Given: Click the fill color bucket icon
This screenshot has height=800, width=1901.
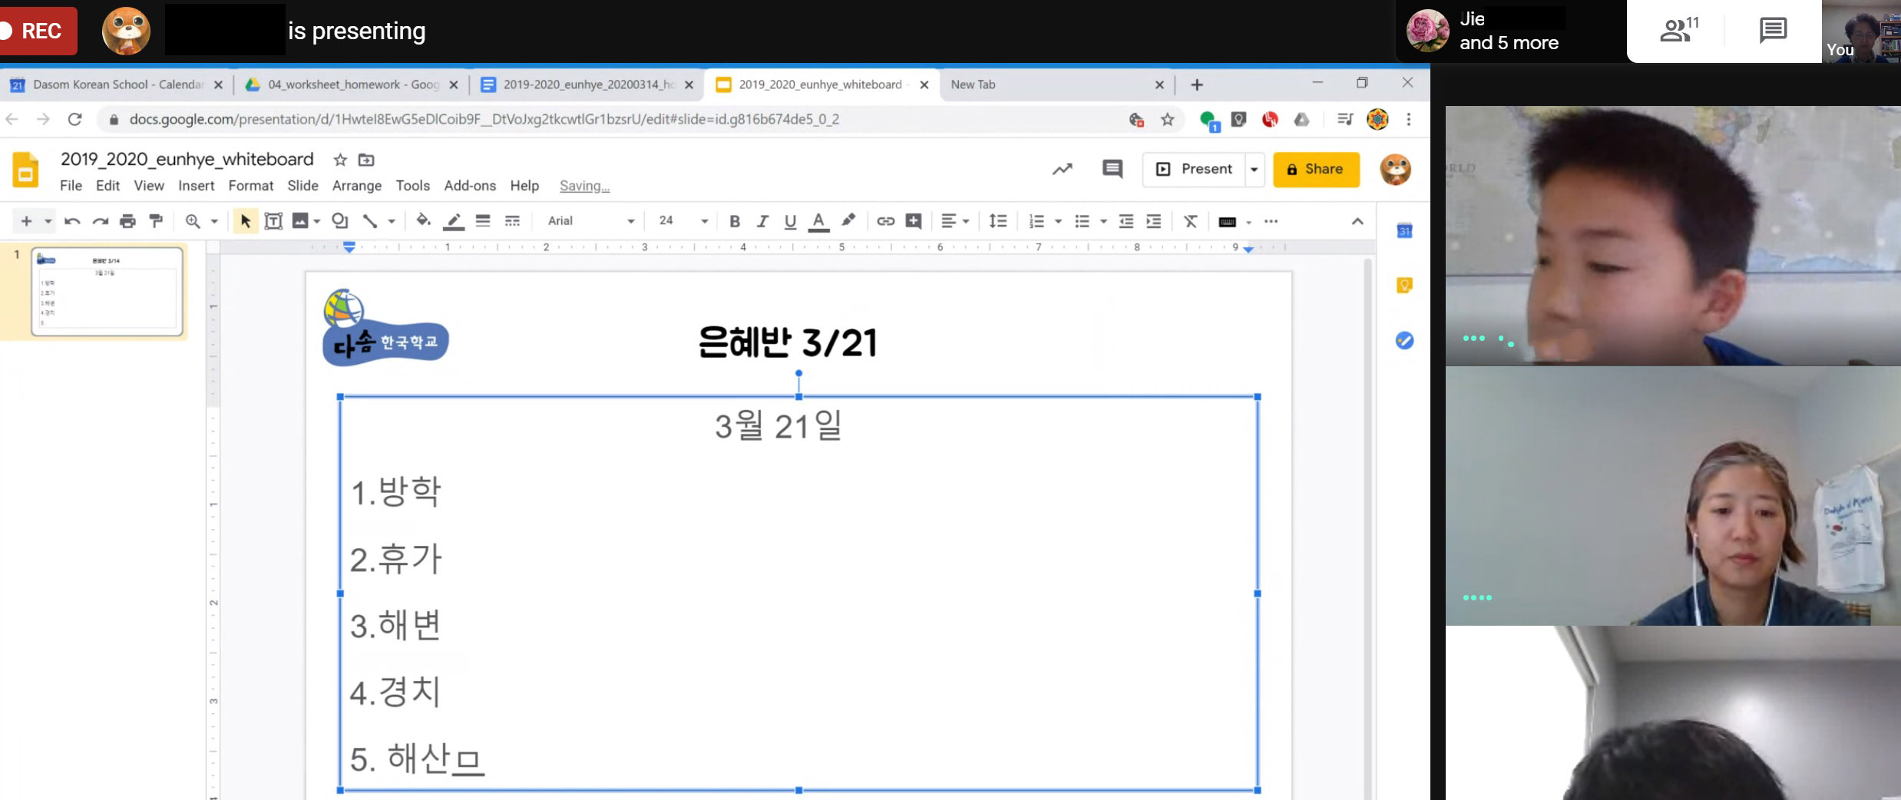Looking at the screenshot, I should (422, 221).
